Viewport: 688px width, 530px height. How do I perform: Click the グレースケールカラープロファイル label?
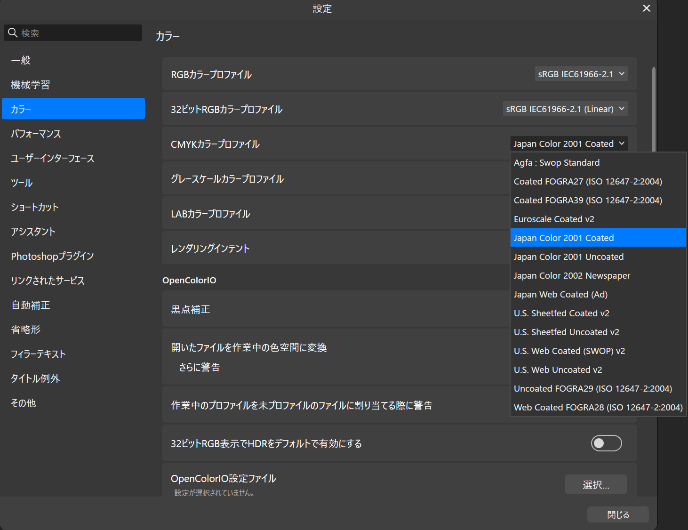pos(227,179)
